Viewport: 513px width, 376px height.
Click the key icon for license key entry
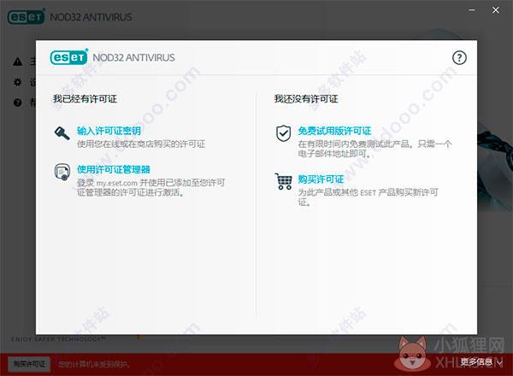click(x=62, y=132)
